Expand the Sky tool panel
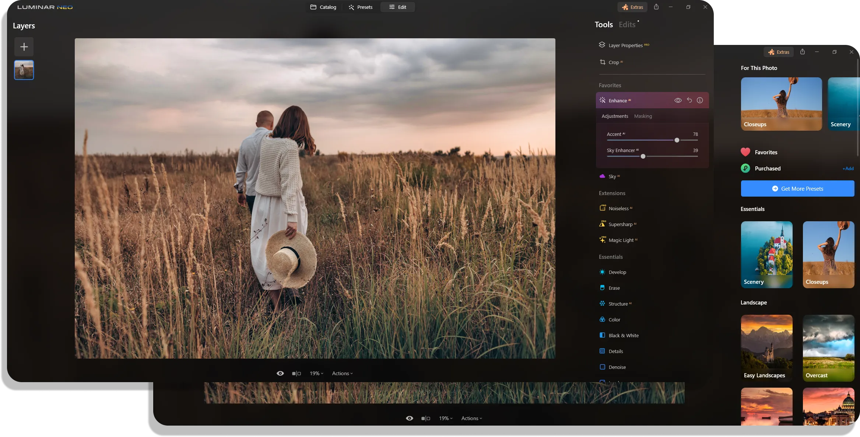This screenshot has width=860, height=437. pos(612,176)
